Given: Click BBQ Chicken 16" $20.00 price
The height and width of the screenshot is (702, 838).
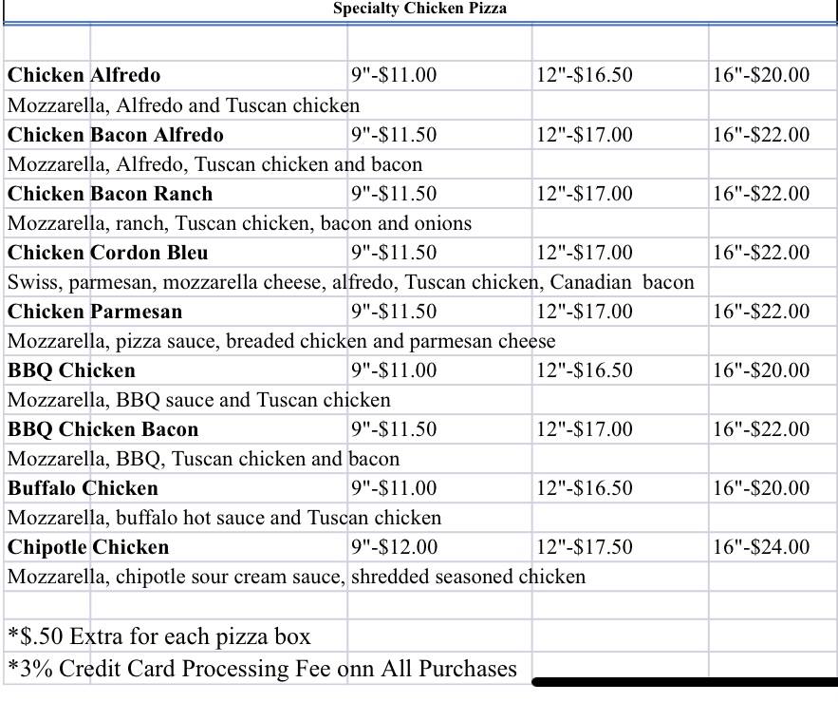Looking at the screenshot, I should click(x=761, y=370).
